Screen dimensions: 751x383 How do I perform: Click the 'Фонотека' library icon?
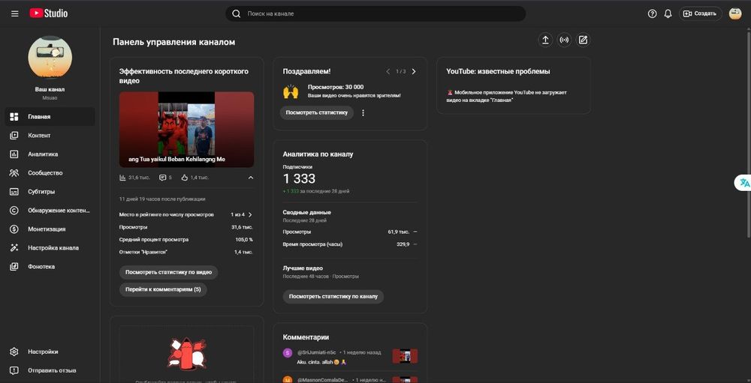point(14,266)
